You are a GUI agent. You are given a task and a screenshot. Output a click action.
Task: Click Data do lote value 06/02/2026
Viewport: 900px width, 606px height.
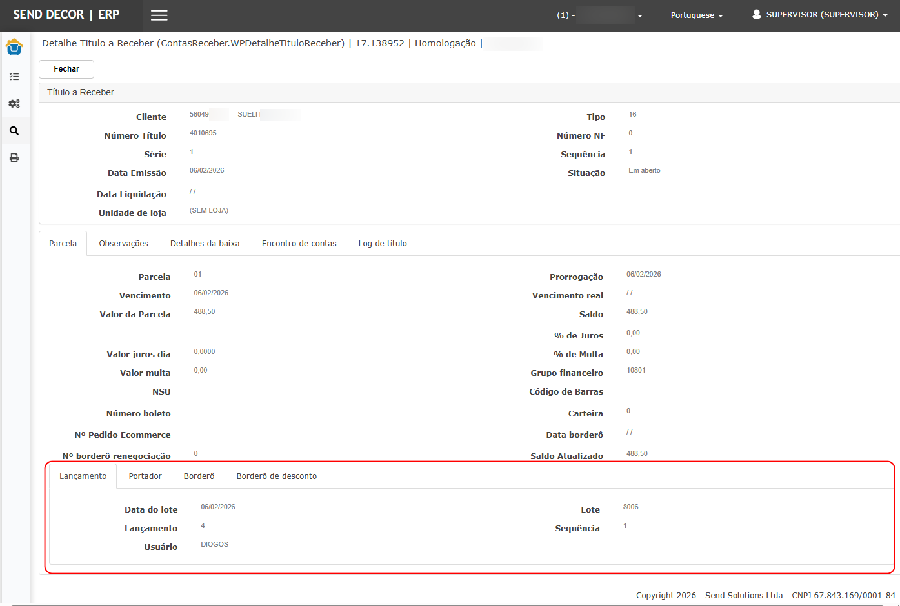click(218, 507)
